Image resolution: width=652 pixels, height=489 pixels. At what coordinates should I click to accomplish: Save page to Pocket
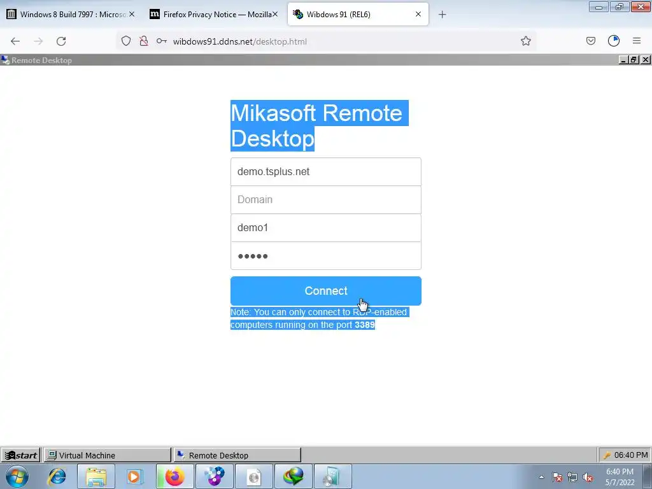[591, 41]
